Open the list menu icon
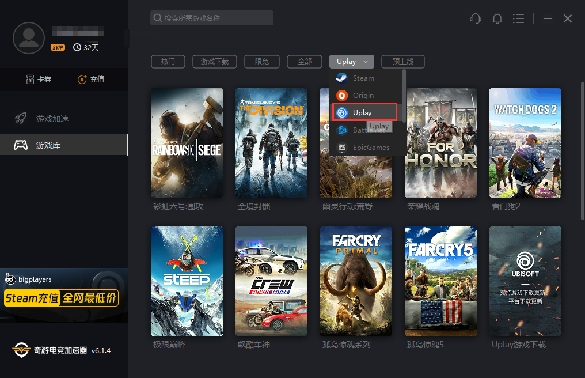This screenshot has height=378, width=585. pyautogui.click(x=518, y=18)
